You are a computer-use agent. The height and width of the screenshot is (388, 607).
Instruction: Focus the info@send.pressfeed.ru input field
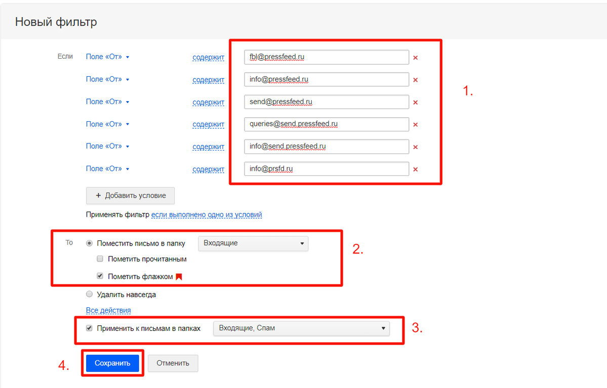[327, 147]
